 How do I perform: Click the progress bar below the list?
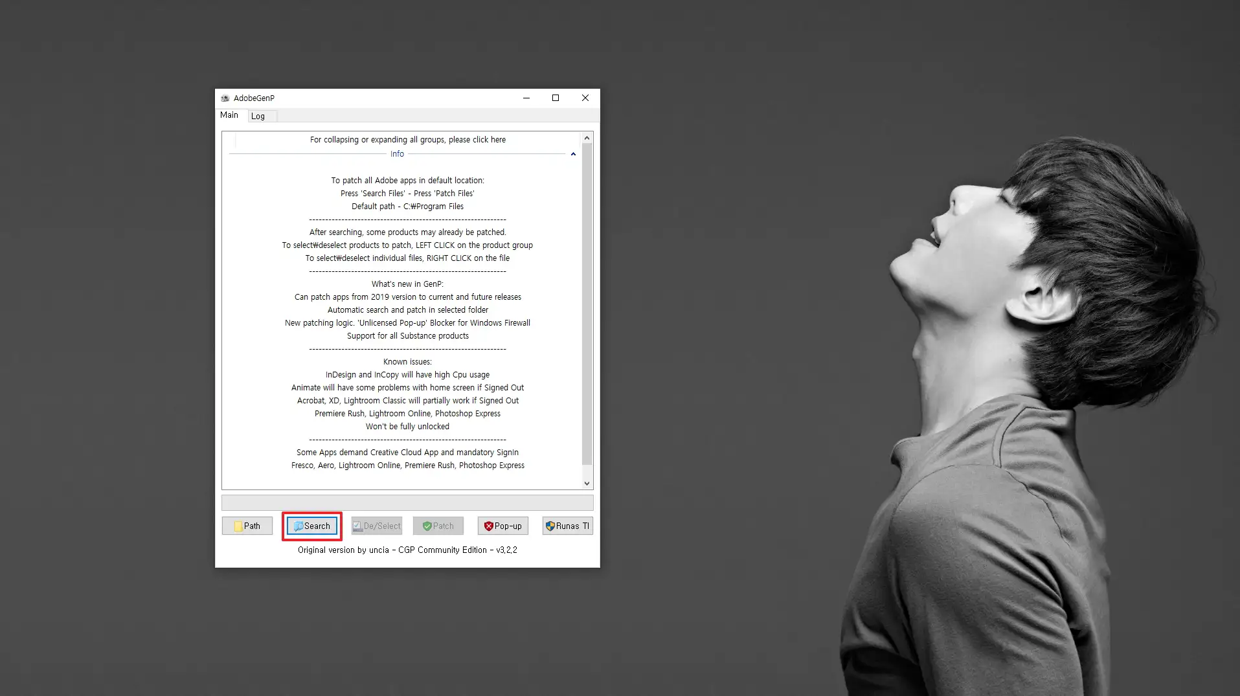(x=407, y=502)
